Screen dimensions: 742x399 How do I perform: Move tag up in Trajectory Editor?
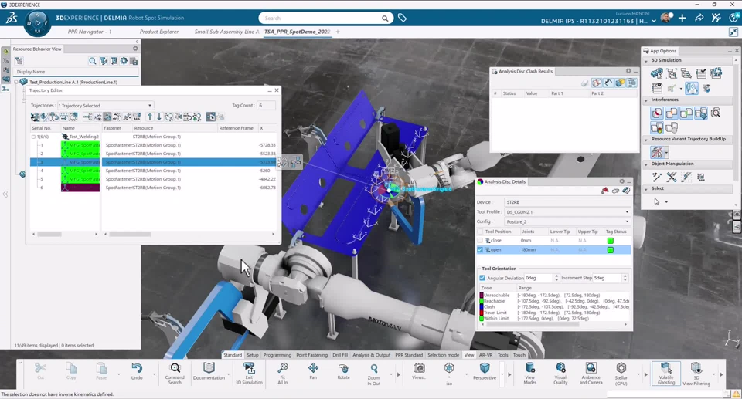150,117
